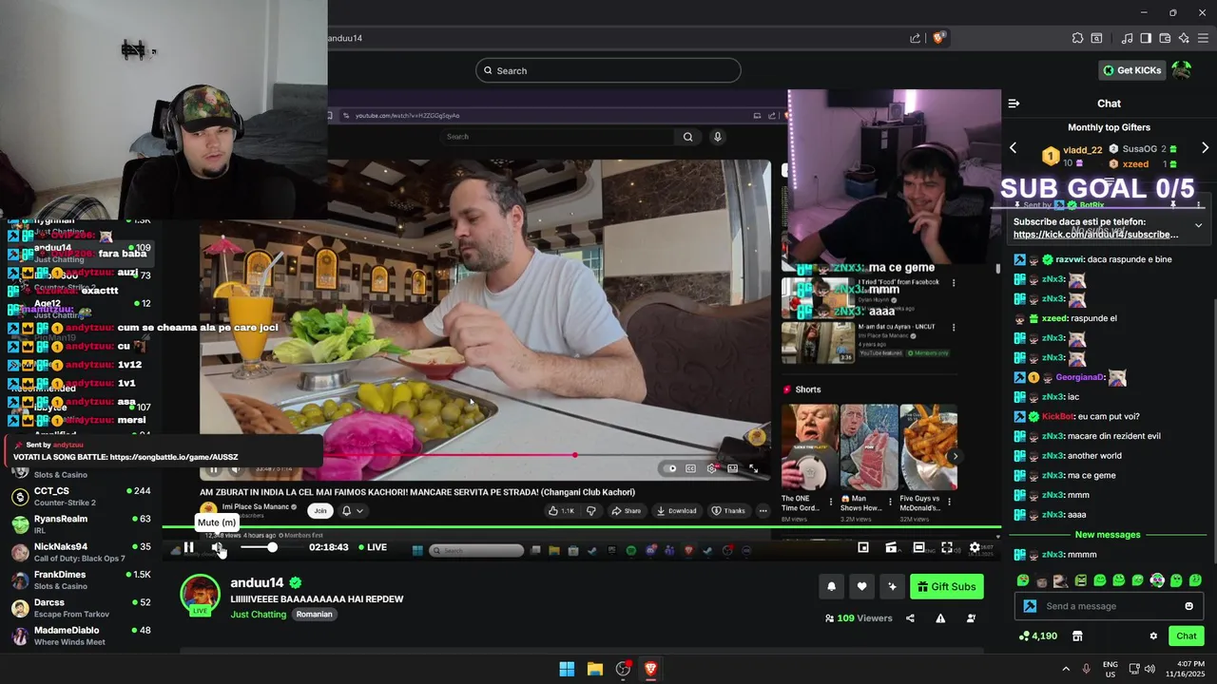Select CCT_CS in recommended channels
This screenshot has height=684, width=1217.
pos(81,497)
